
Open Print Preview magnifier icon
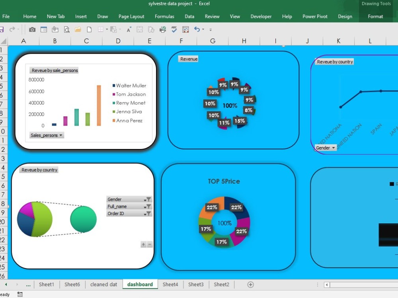66,30
